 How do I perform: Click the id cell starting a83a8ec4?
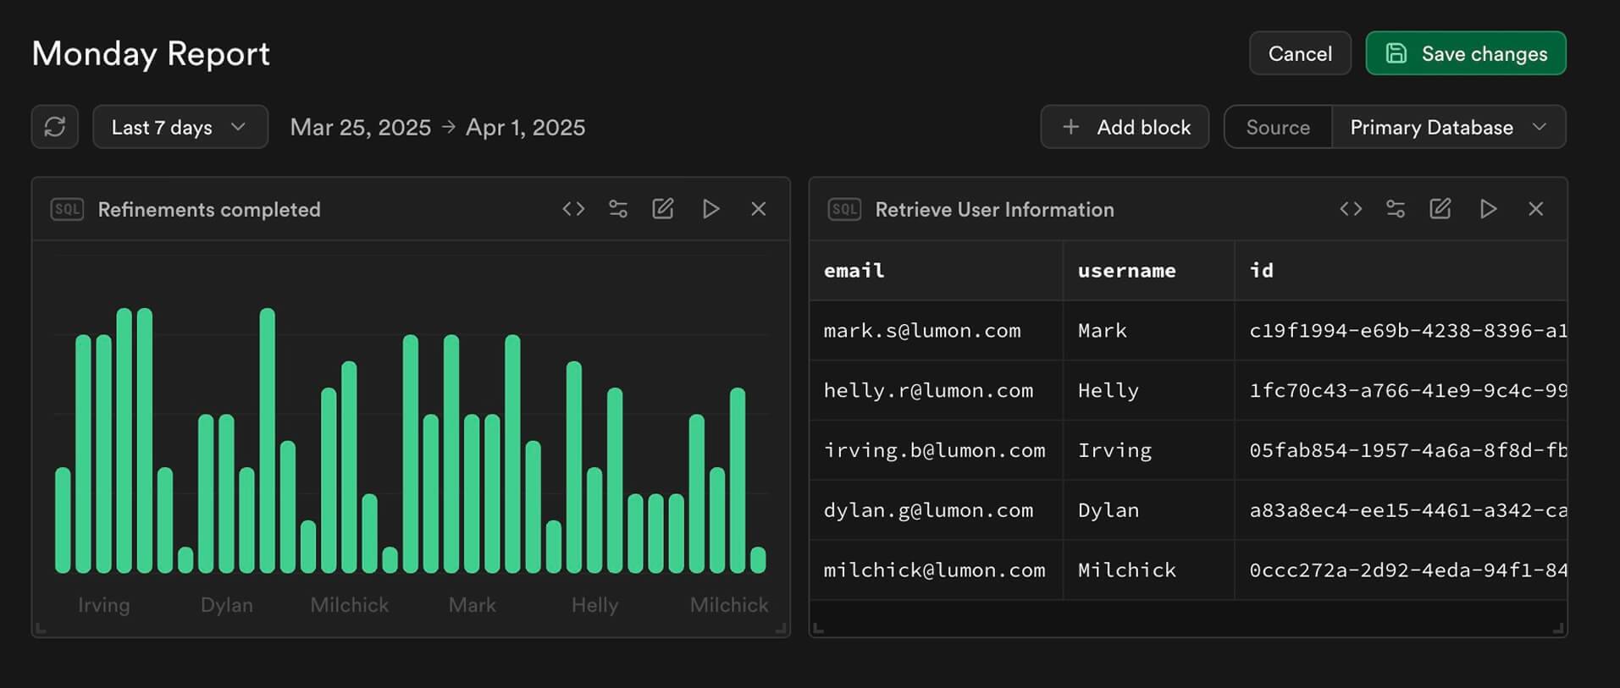[1401, 510]
